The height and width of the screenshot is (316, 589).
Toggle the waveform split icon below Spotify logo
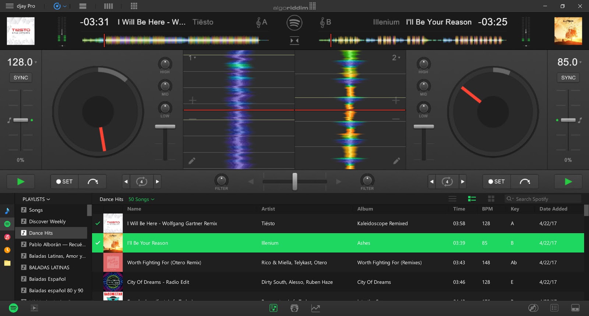pos(294,41)
